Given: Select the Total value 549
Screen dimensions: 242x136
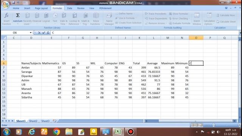Looking at the screenshot, I should [140, 80].
